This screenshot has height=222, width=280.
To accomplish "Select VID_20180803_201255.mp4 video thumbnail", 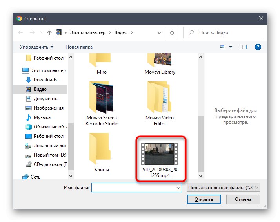I will [x=160, y=153].
